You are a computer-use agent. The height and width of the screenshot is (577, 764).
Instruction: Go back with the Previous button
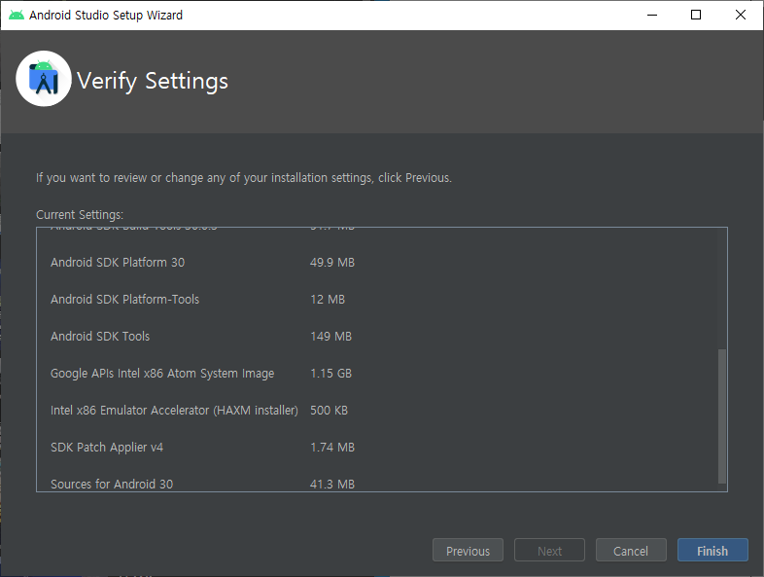[x=468, y=550]
